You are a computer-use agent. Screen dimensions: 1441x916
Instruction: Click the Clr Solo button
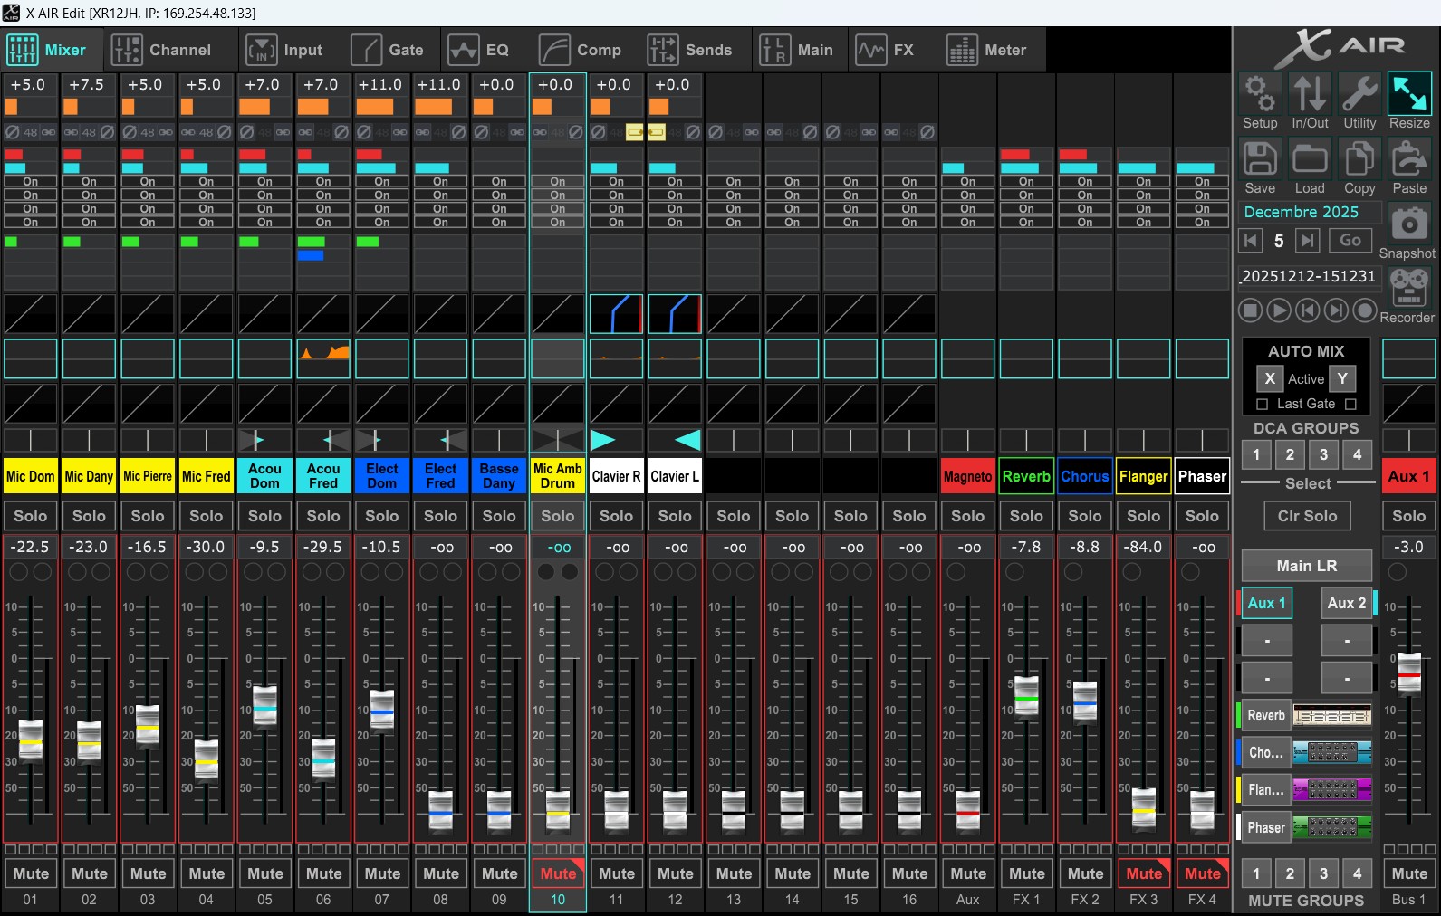[x=1307, y=516]
